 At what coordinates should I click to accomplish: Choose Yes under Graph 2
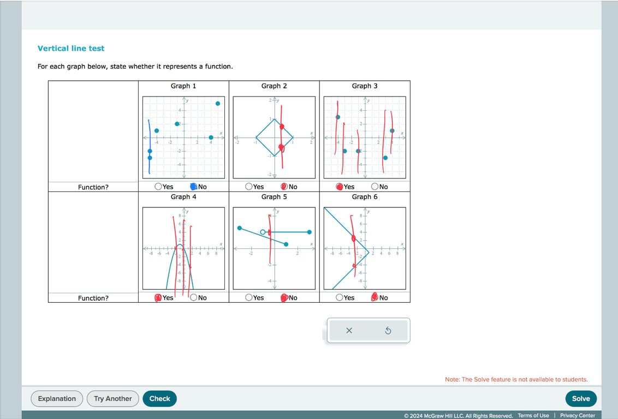click(x=249, y=187)
